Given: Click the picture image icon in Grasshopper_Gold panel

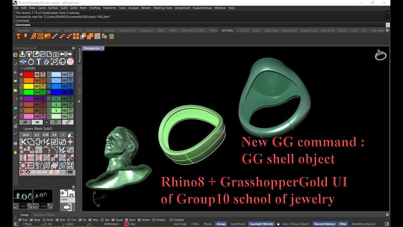Looking at the screenshot, I should tap(43, 54).
